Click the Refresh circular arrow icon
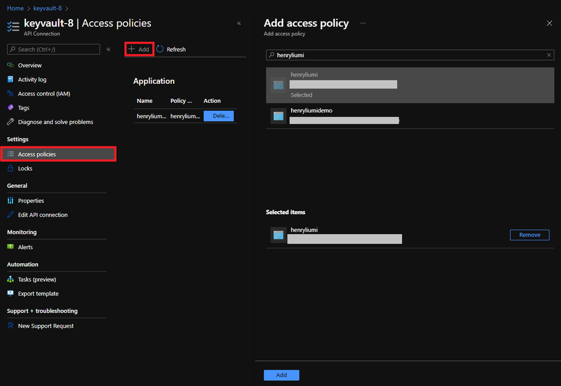 pos(160,49)
